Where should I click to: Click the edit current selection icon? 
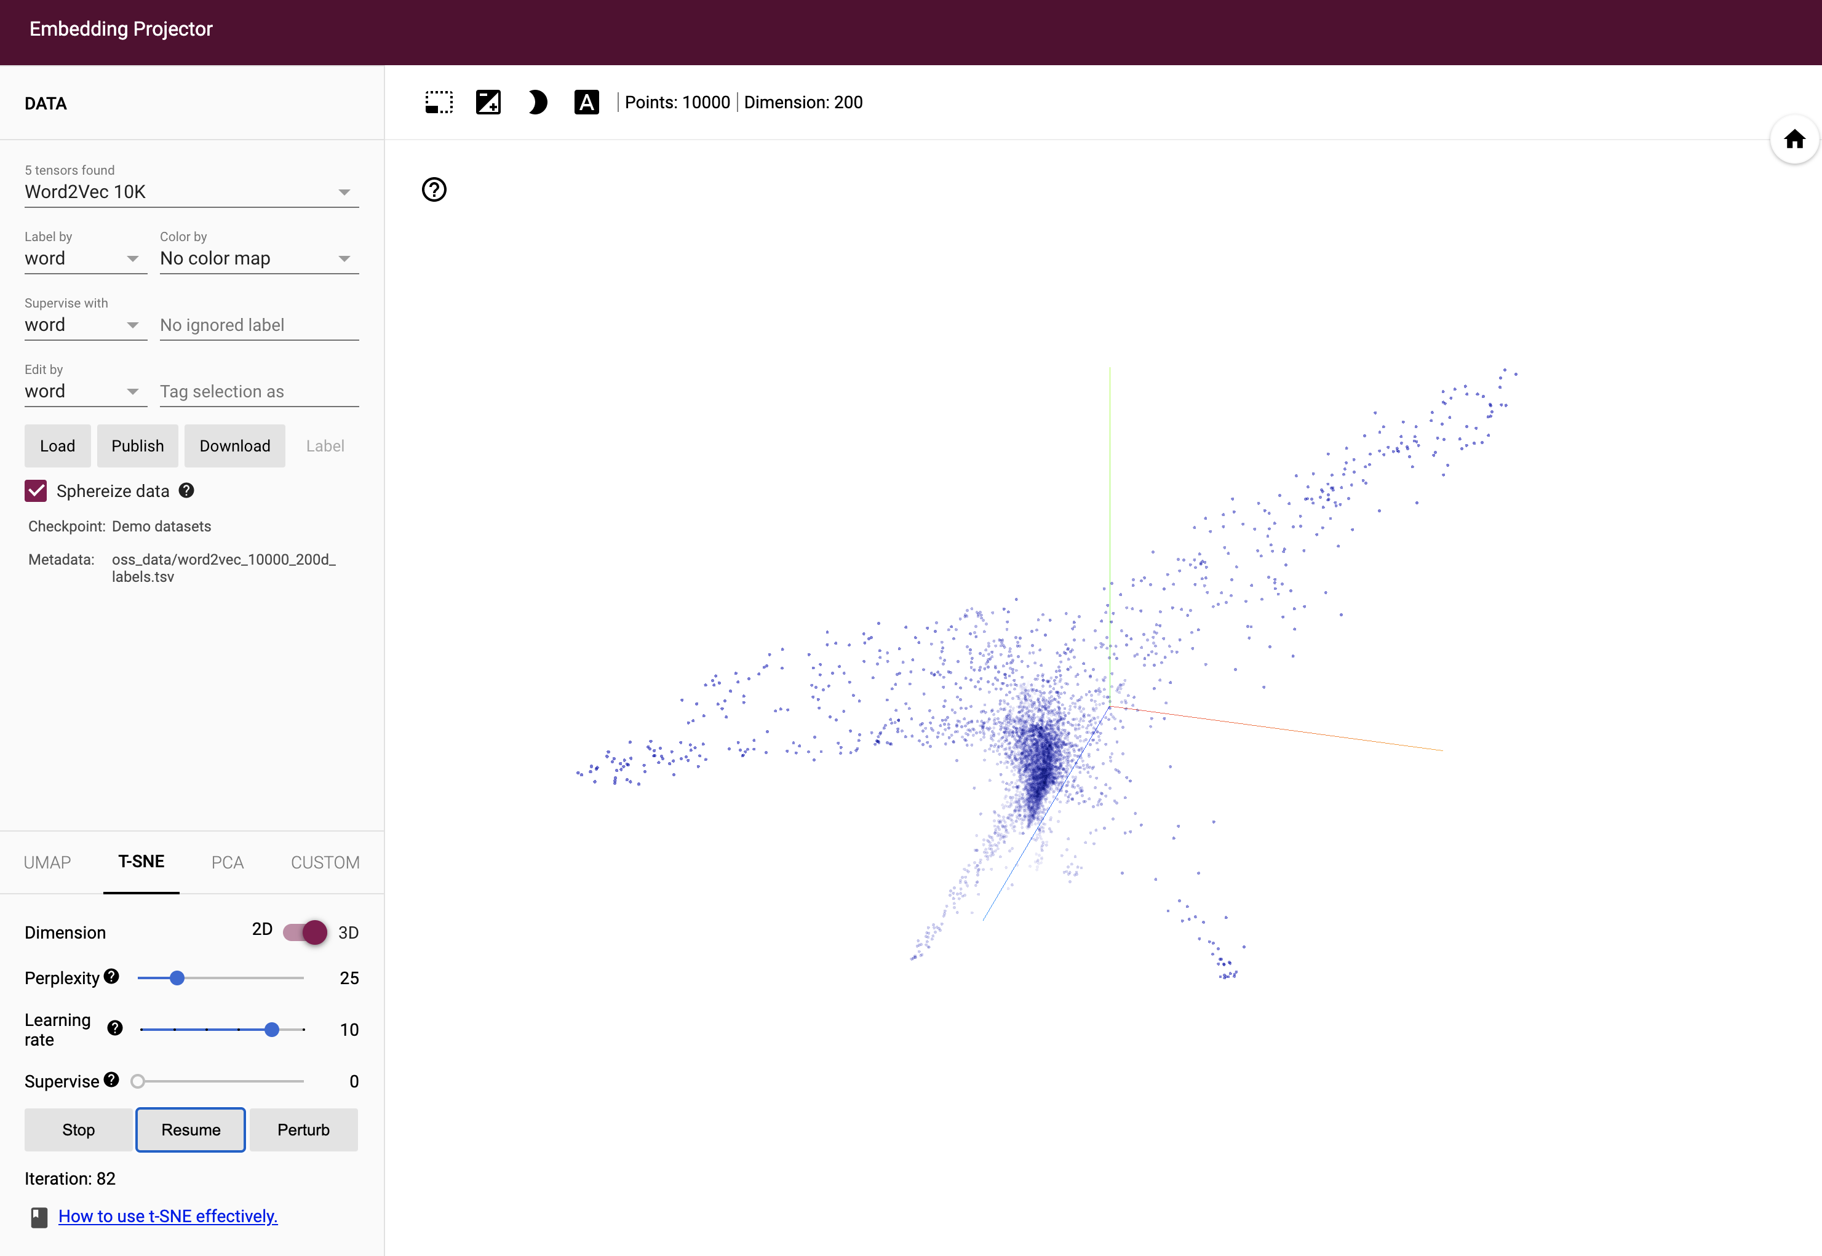click(488, 102)
